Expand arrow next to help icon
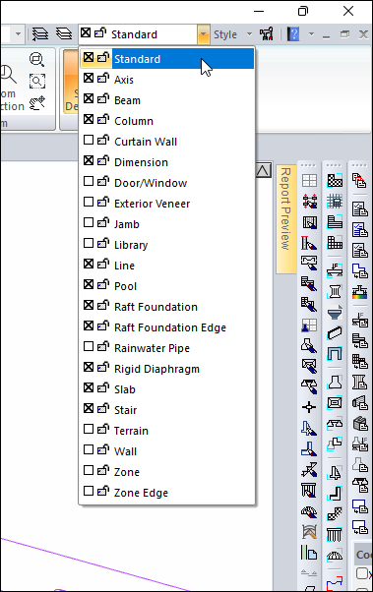This screenshot has width=373, height=592. pyautogui.click(x=311, y=34)
